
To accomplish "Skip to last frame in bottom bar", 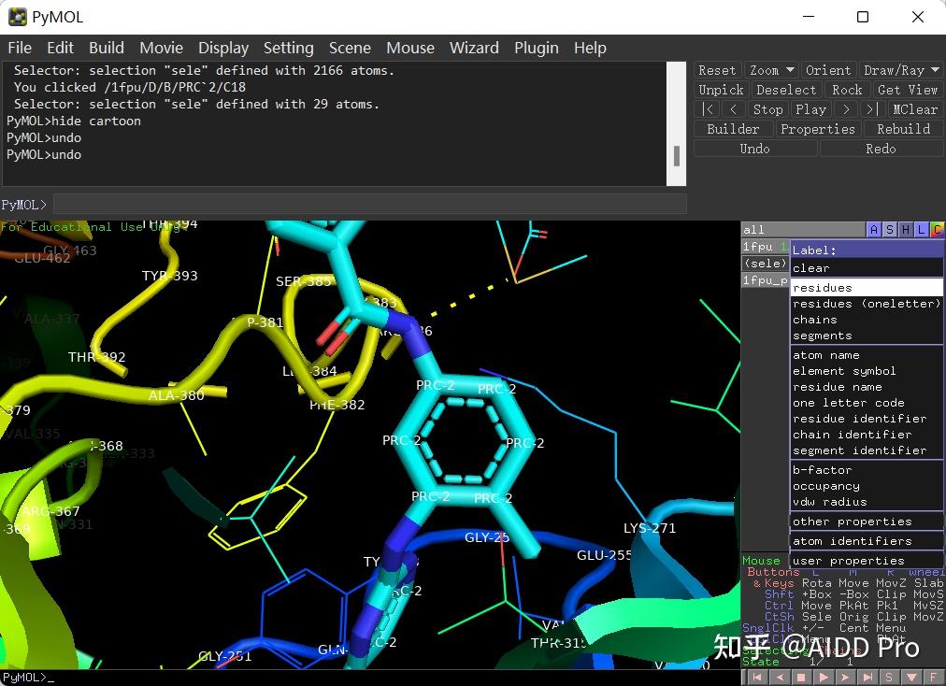I will [x=868, y=678].
